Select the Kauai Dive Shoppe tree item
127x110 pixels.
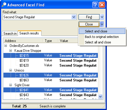pyautogui.click(x=28, y=51)
